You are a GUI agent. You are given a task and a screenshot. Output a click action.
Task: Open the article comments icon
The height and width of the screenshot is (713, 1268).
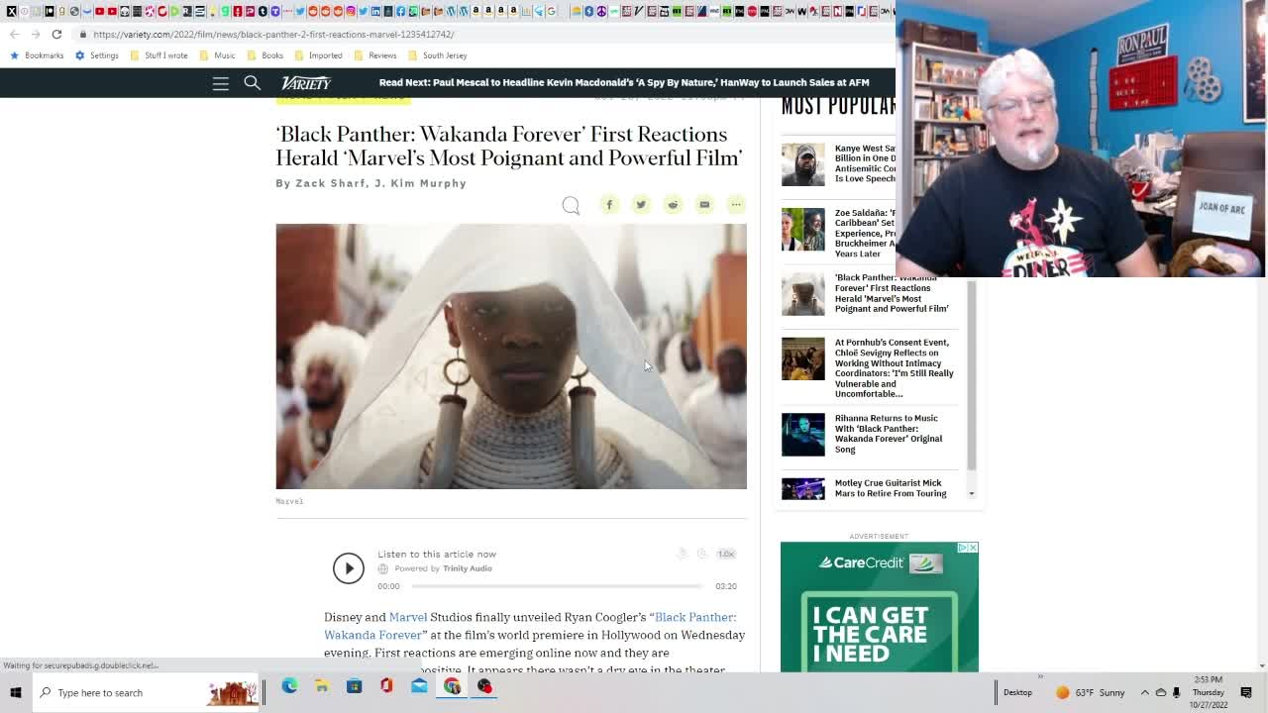571,205
